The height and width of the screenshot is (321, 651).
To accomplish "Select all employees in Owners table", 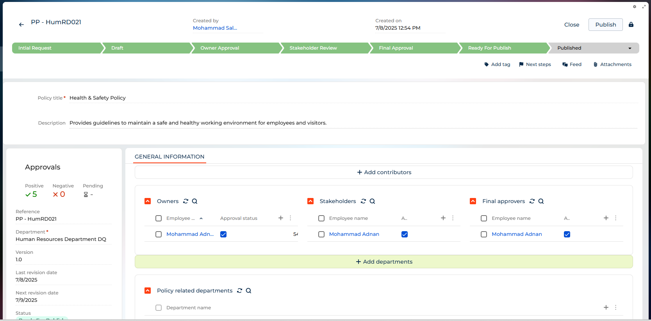I will [159, 218].
